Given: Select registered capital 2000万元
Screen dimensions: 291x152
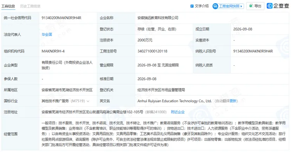Looking at the screenshot, I should (145, 40).
